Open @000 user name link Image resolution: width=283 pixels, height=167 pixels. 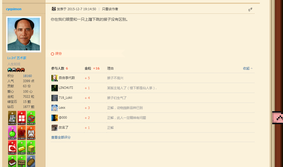point(63,117)
